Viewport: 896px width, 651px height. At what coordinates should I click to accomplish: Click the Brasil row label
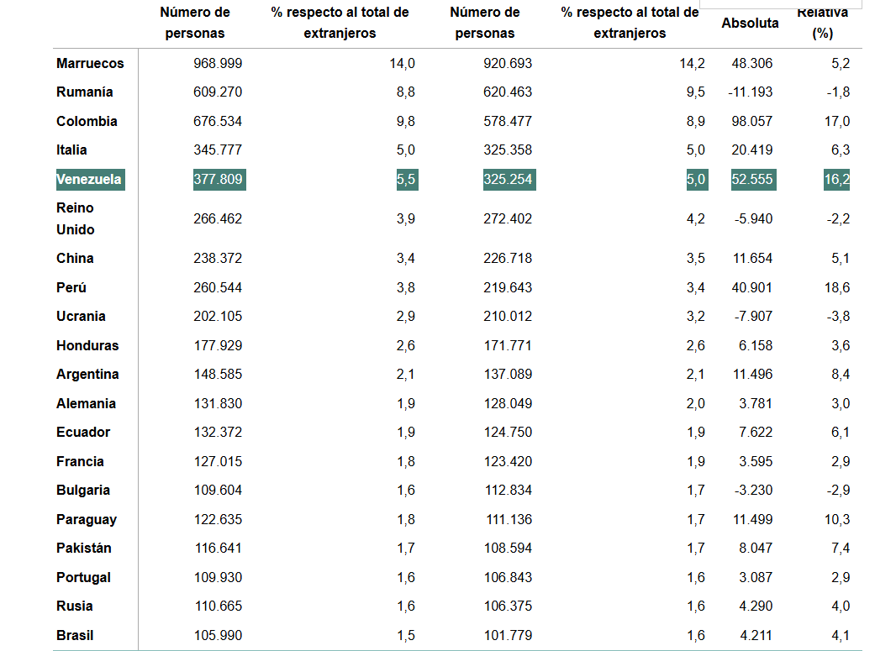tap(75, 636)
